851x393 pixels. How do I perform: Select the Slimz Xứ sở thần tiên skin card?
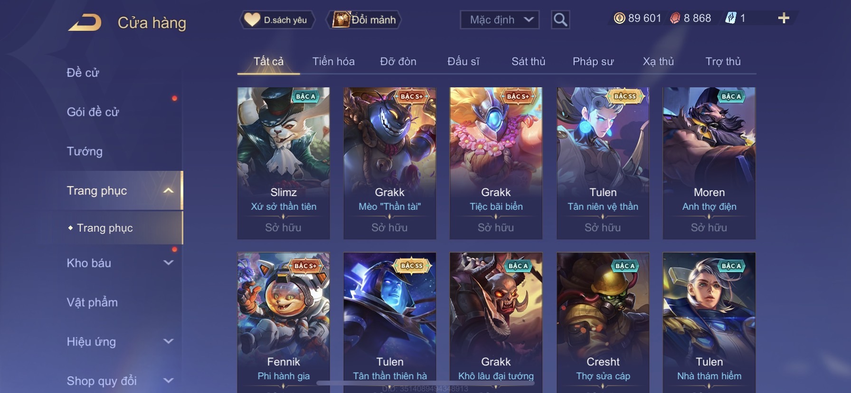click(x=284, y=163)
